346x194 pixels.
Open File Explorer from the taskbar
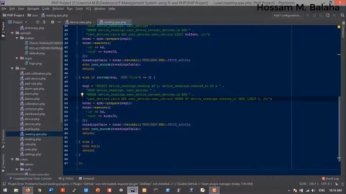click(16, 190)
